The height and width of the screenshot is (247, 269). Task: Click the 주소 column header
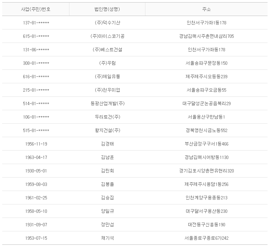(206, 9)
